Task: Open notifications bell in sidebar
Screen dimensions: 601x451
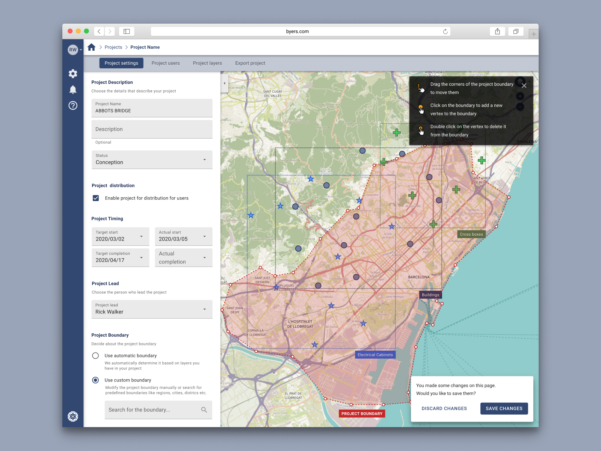Action: tap(73, 89)
